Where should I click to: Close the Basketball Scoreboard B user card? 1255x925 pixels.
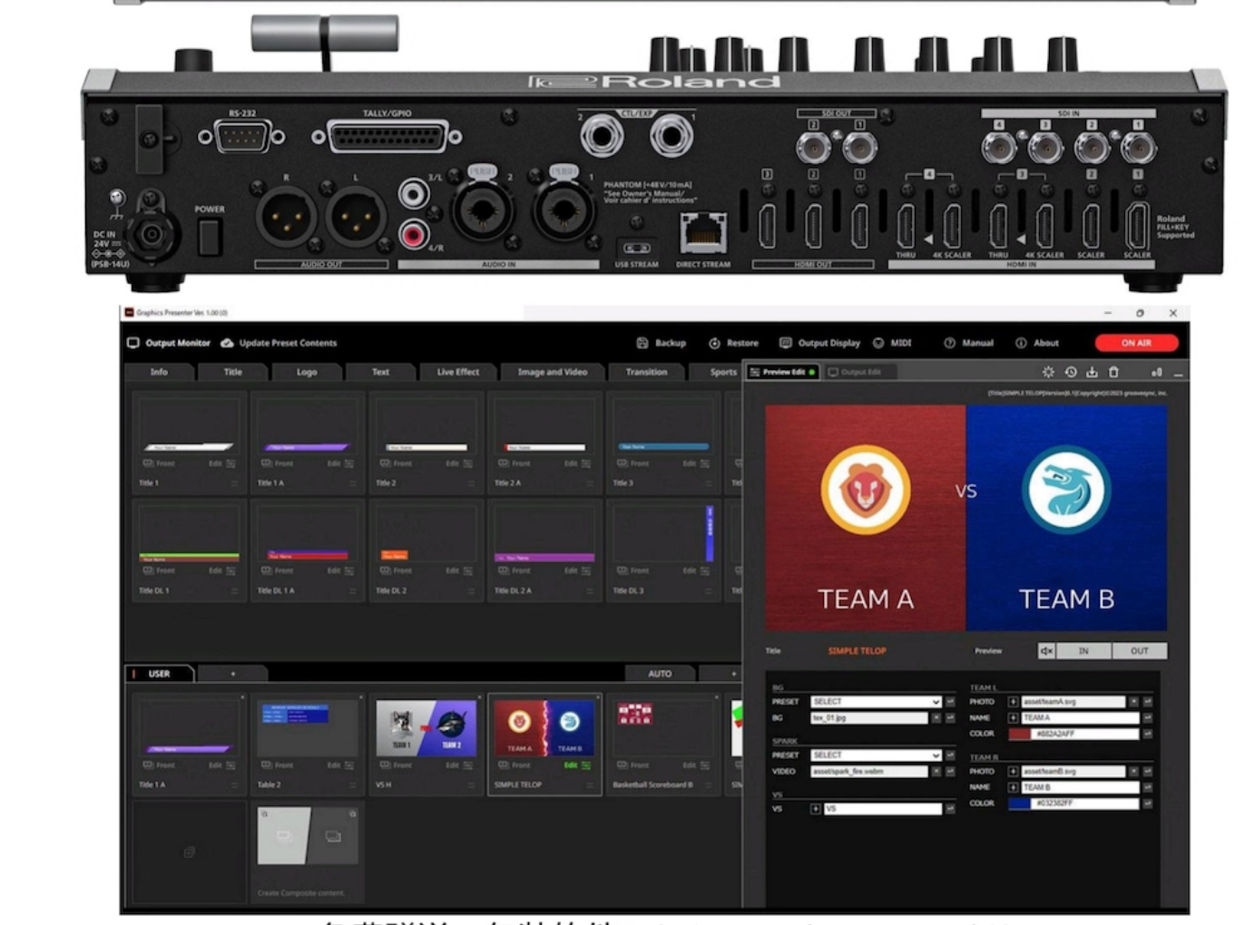(x=716, y=697)
